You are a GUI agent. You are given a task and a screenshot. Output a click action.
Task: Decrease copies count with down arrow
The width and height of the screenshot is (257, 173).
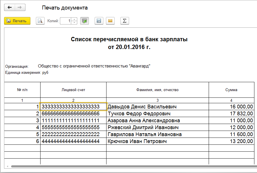click(x=74, y=22)
